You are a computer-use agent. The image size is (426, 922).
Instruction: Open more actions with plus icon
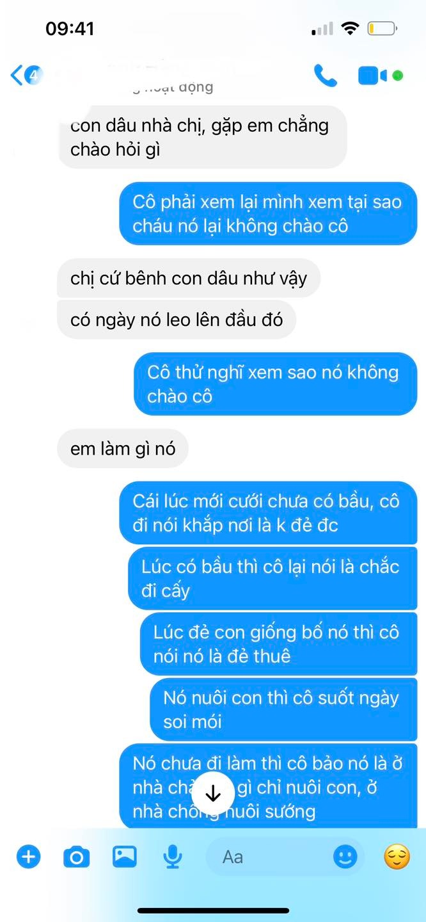[x=28, y=856]
